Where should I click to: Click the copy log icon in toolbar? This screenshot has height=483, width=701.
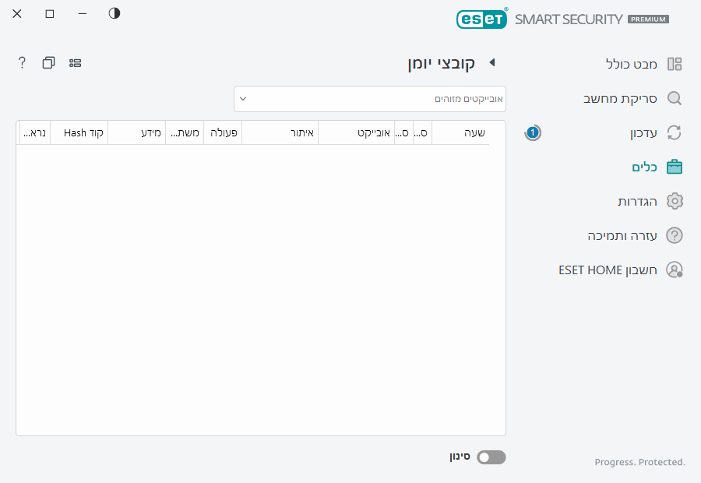(48, 62)
